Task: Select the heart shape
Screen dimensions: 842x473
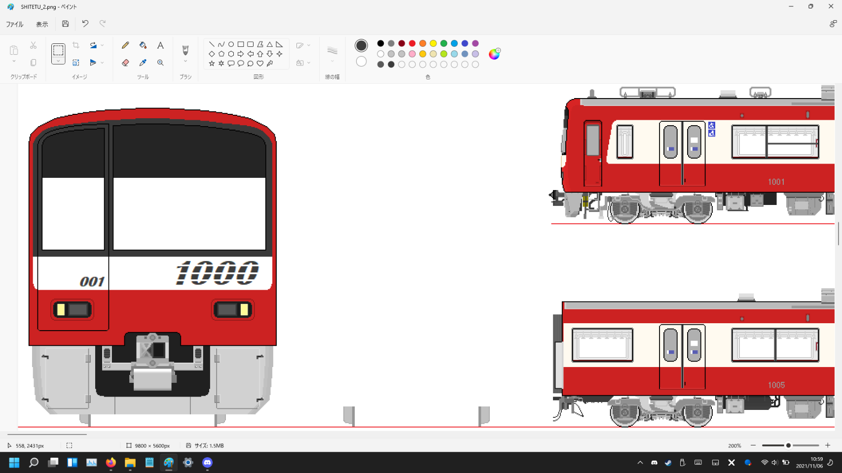Action: 260,64
